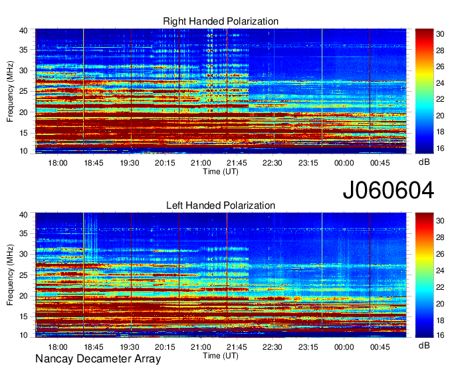
Task: Click the 'Nancay Decameter Array' caption
Action: point(98,359)
